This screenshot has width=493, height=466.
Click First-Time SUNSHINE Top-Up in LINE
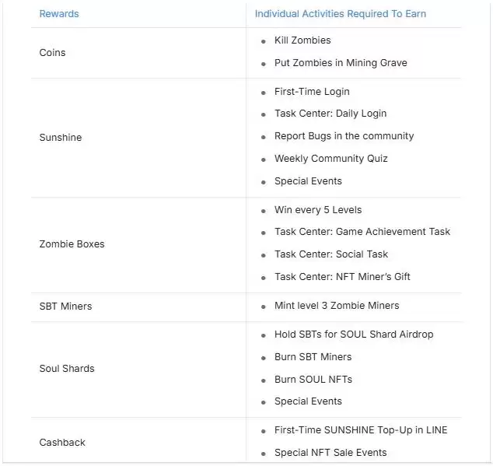coord(361,430)
